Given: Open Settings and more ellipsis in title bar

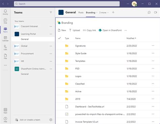Looking at the screenshot, I should tap(128, 4).
